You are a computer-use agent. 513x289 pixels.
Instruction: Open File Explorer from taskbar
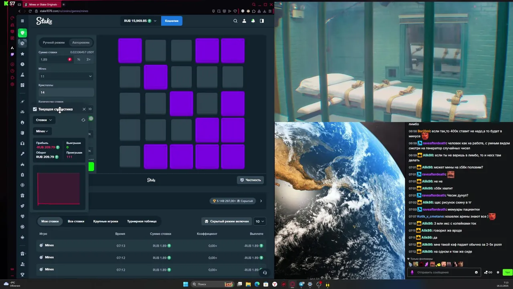248,284
